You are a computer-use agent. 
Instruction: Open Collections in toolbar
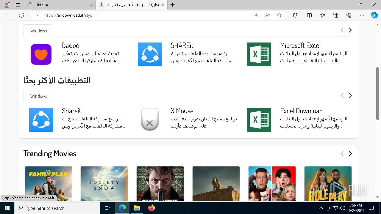tap(336, 15)
